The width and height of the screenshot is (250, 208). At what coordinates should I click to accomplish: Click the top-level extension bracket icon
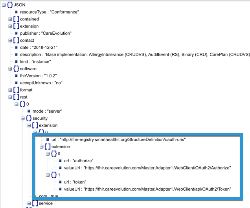coord(16,26)
